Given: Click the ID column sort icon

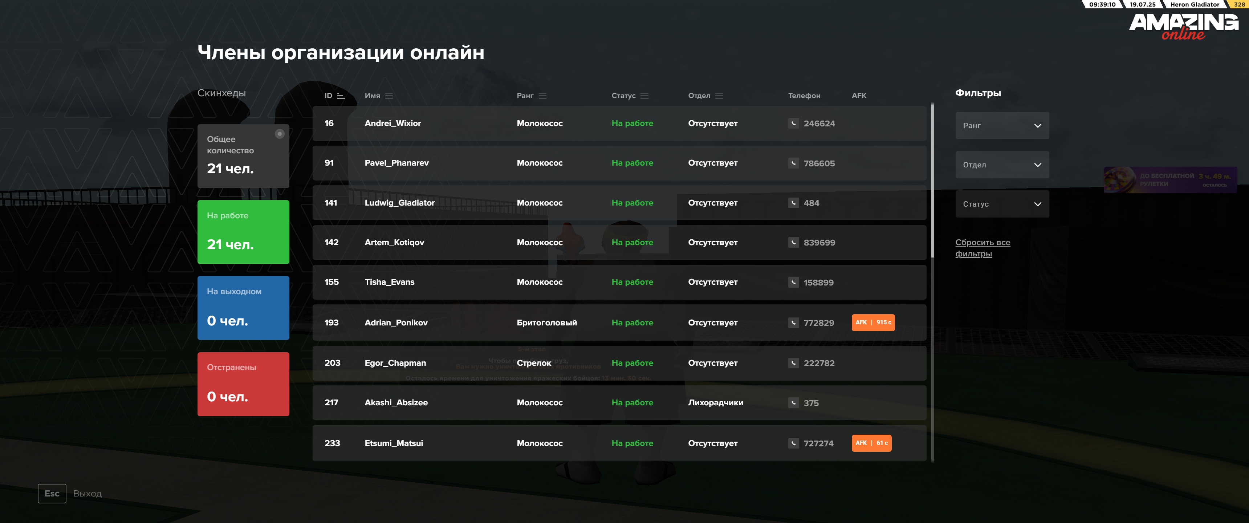Looking at the screenshot, I should (341, 96).
